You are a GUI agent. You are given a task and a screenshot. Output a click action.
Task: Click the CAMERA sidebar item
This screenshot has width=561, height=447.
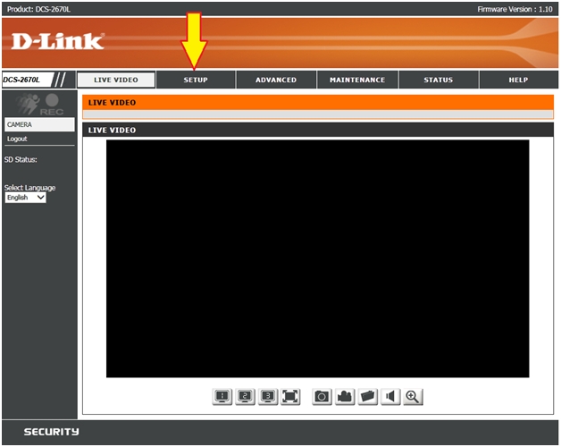(38, 125)
